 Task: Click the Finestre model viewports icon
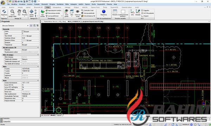(x=115, y=12)
